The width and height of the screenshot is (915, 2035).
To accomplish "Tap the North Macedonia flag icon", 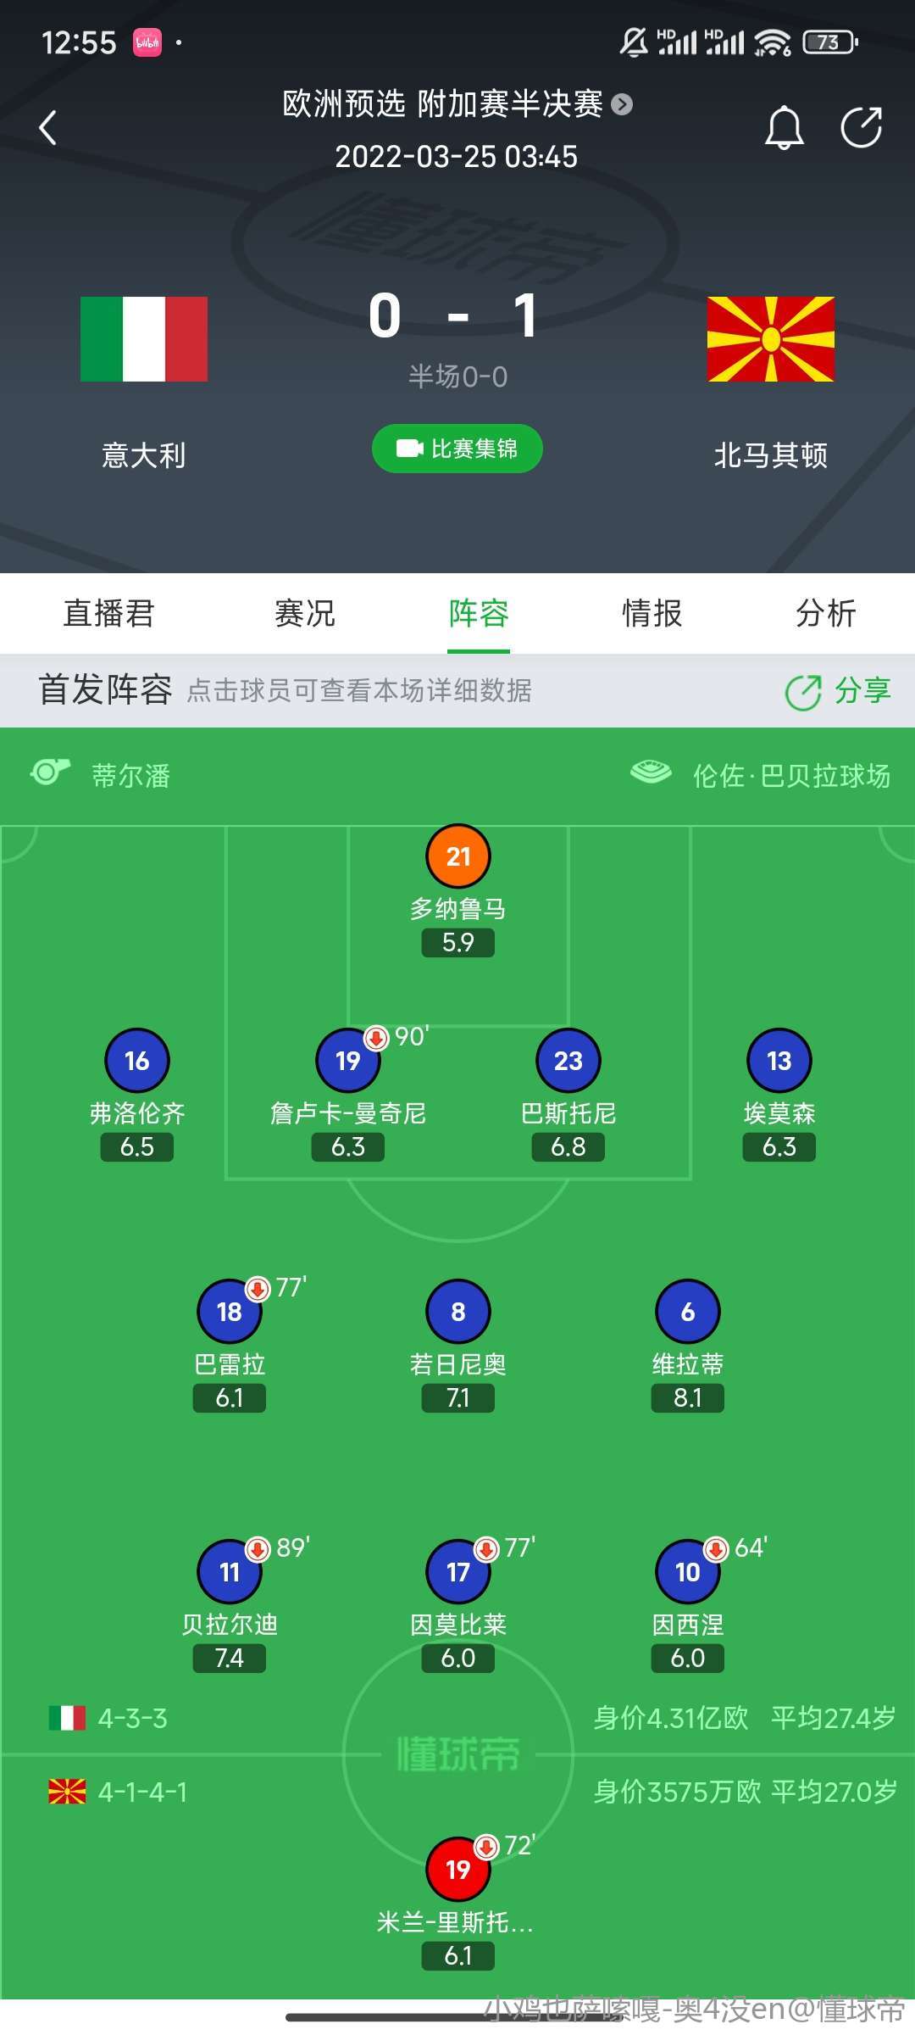I will click(x=771, y=339).
